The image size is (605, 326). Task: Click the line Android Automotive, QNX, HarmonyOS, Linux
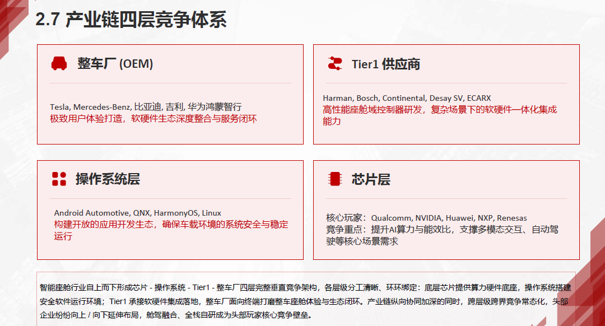[138, 213]
